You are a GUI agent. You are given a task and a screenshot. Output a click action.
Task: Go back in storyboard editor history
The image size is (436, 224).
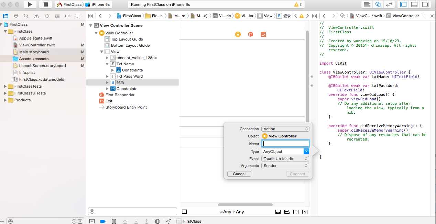point(100,16)
